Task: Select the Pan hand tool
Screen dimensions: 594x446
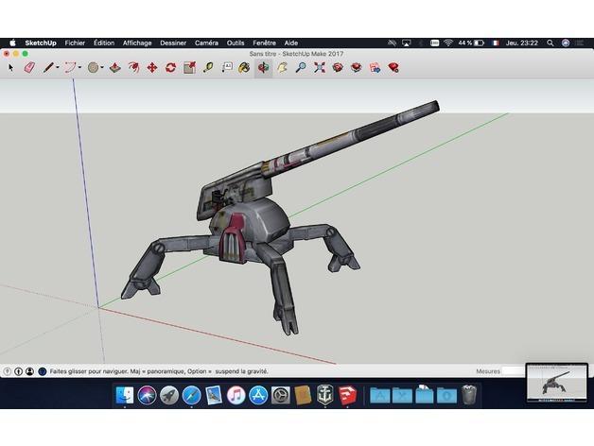Action: [x=282, y=68]
